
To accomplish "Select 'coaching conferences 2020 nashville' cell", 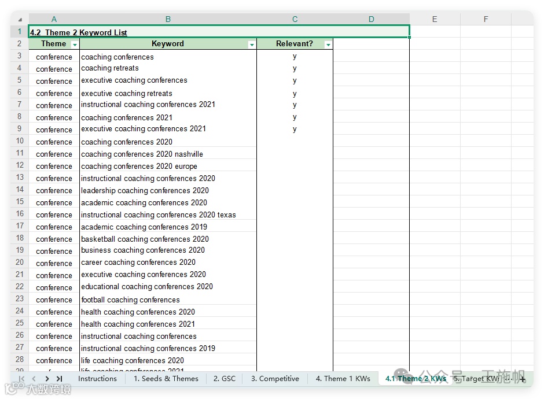I will [x=168, y=154].
